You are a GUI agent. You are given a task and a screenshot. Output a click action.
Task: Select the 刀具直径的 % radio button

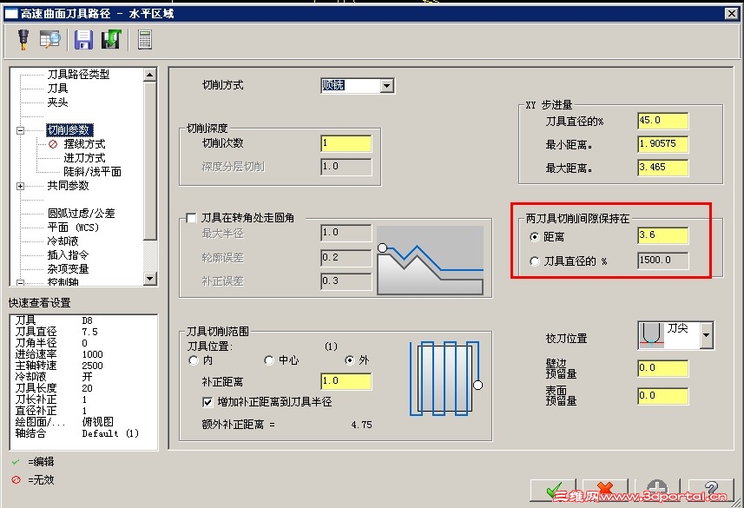click(535, 261)
